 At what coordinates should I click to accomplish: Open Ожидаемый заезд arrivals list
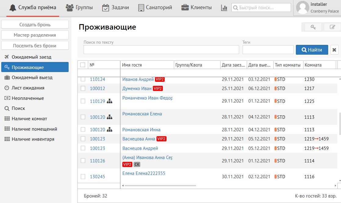tap(31, 57)
